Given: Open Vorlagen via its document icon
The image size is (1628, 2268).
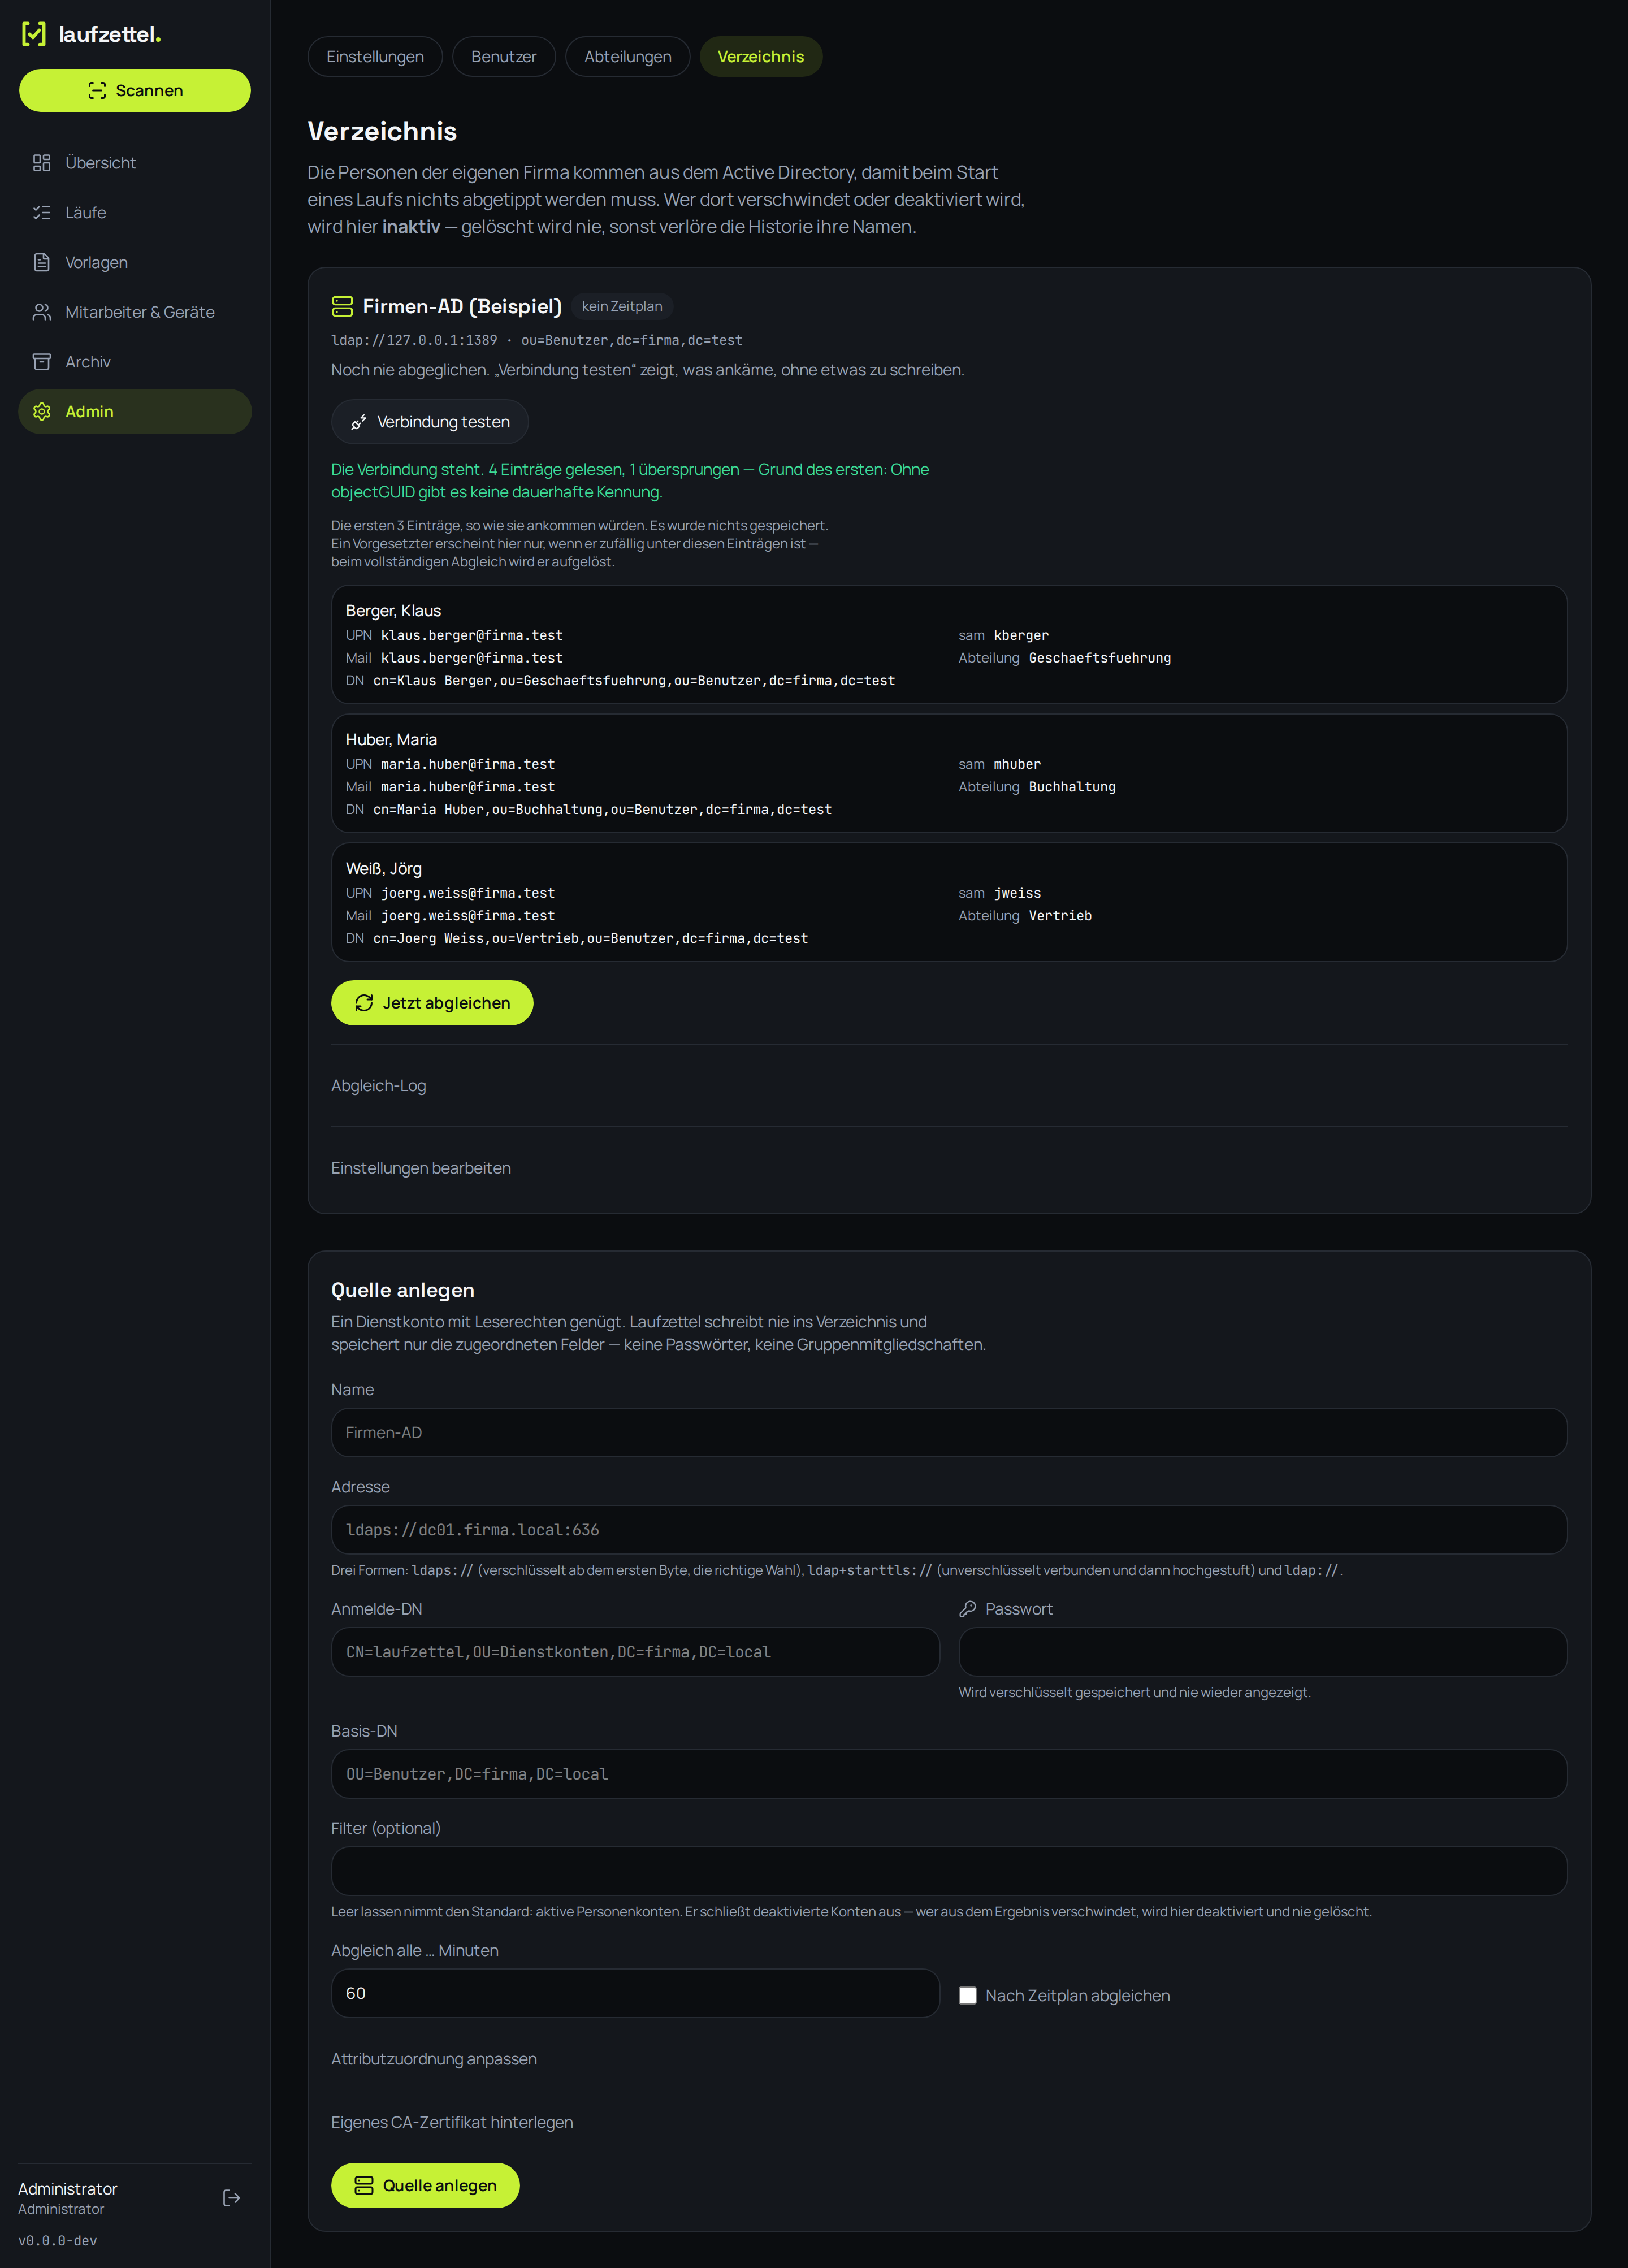Looking at the screenshot, I should pyautogui.click(x=42, y=263).
